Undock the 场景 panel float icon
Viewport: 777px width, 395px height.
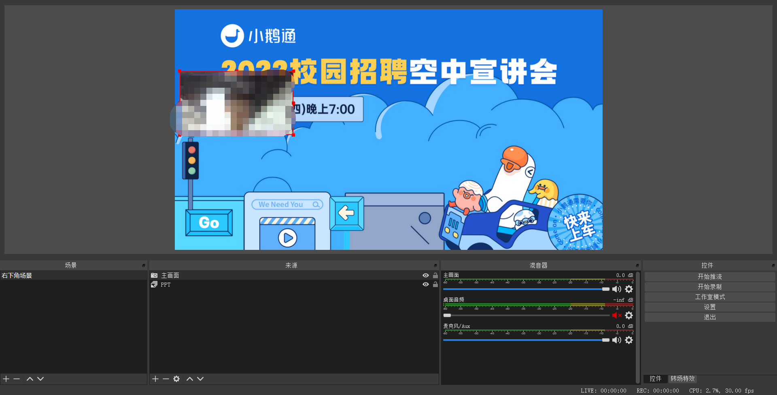pos(144,266)
